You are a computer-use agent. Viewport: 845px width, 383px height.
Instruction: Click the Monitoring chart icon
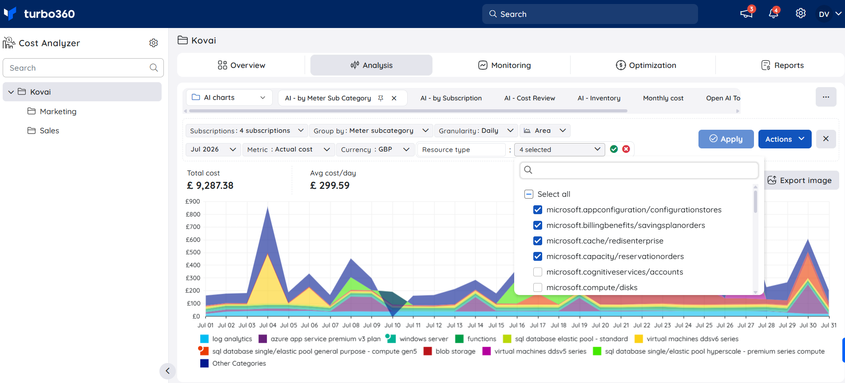(483, 65)
